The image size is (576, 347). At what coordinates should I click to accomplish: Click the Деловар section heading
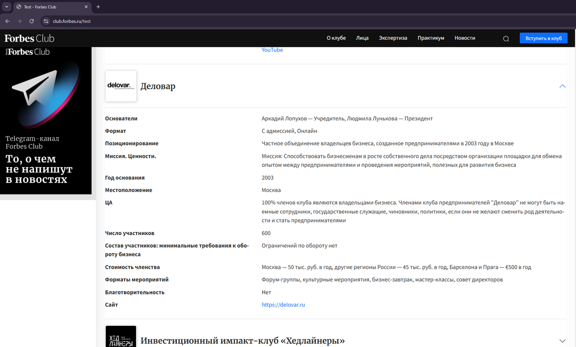pyautogui.click(x=158, y=86)
